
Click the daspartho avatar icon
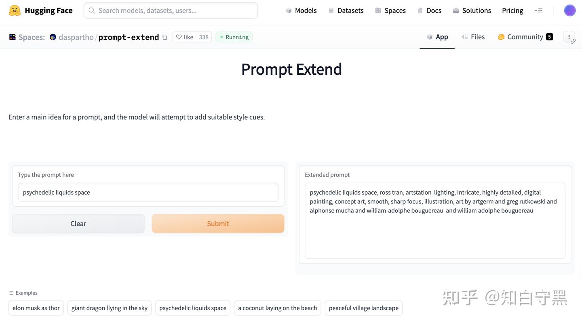(52, 36)
